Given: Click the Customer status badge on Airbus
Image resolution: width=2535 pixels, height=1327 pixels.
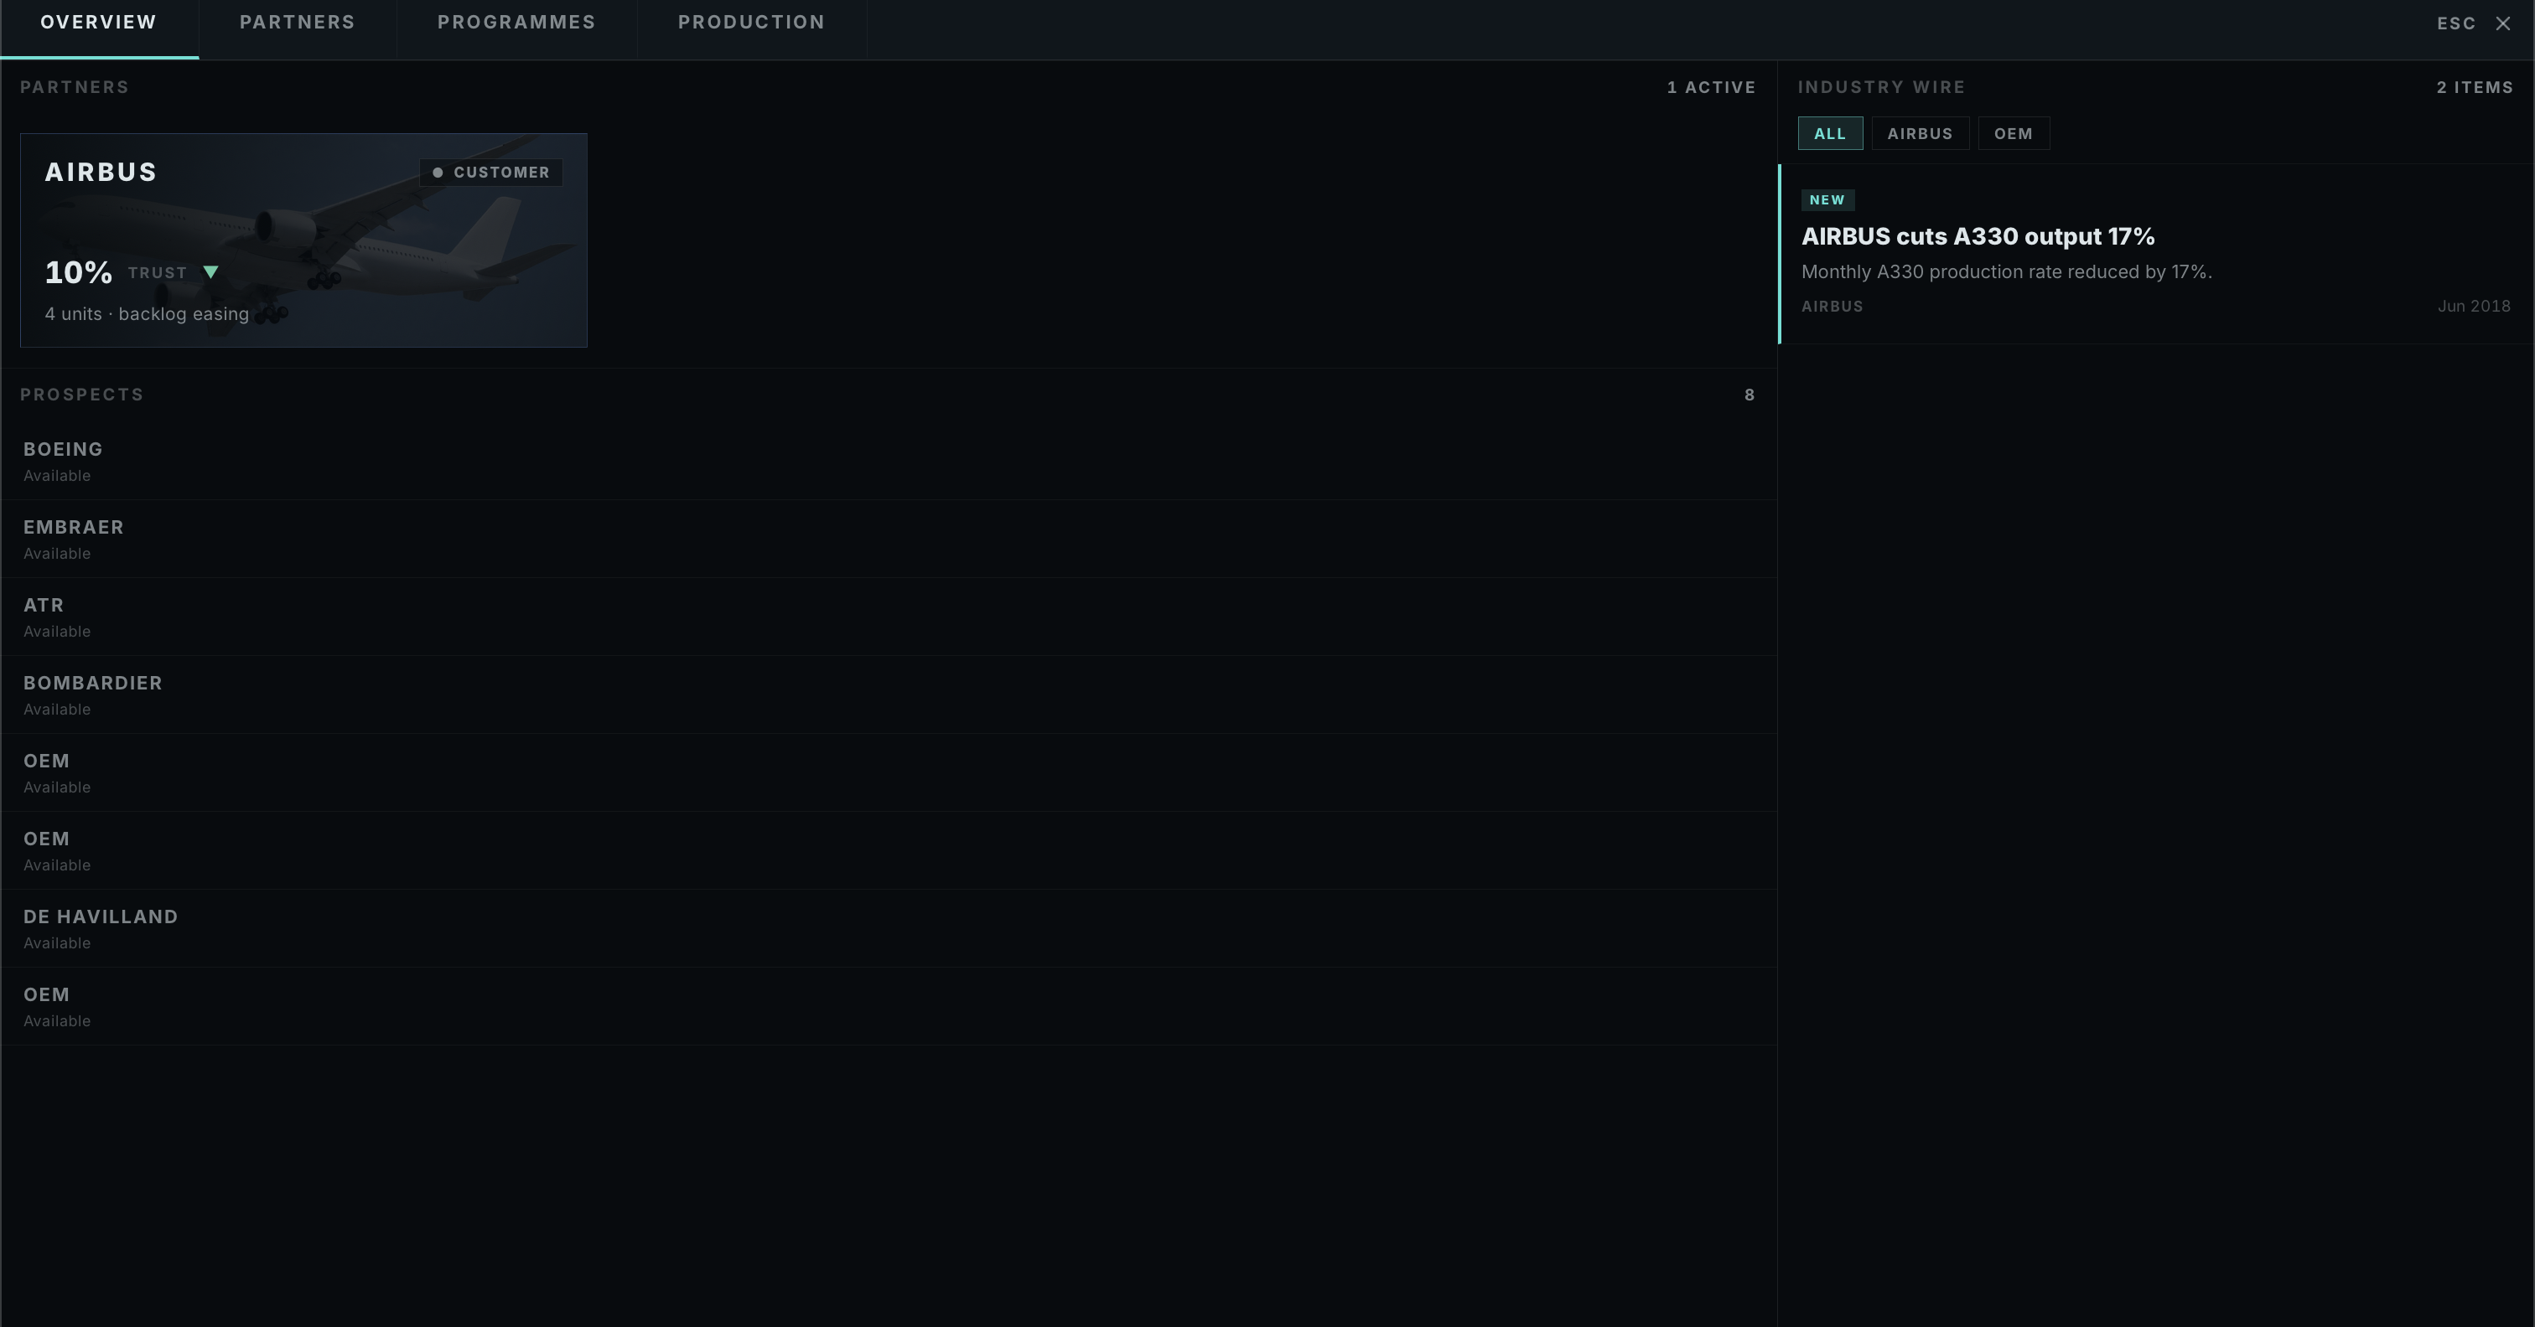Looking at the screenshot, I should pyautogui.click(x=491, y=172).
